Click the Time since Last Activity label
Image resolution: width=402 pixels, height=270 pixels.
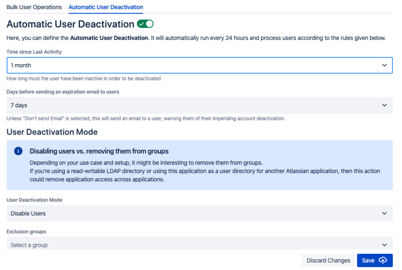[34, 52]
